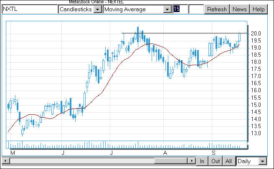Screen dimensions: 274x169
Task: Click the 20.0 price axis label
Action: (x=256, y=33)
